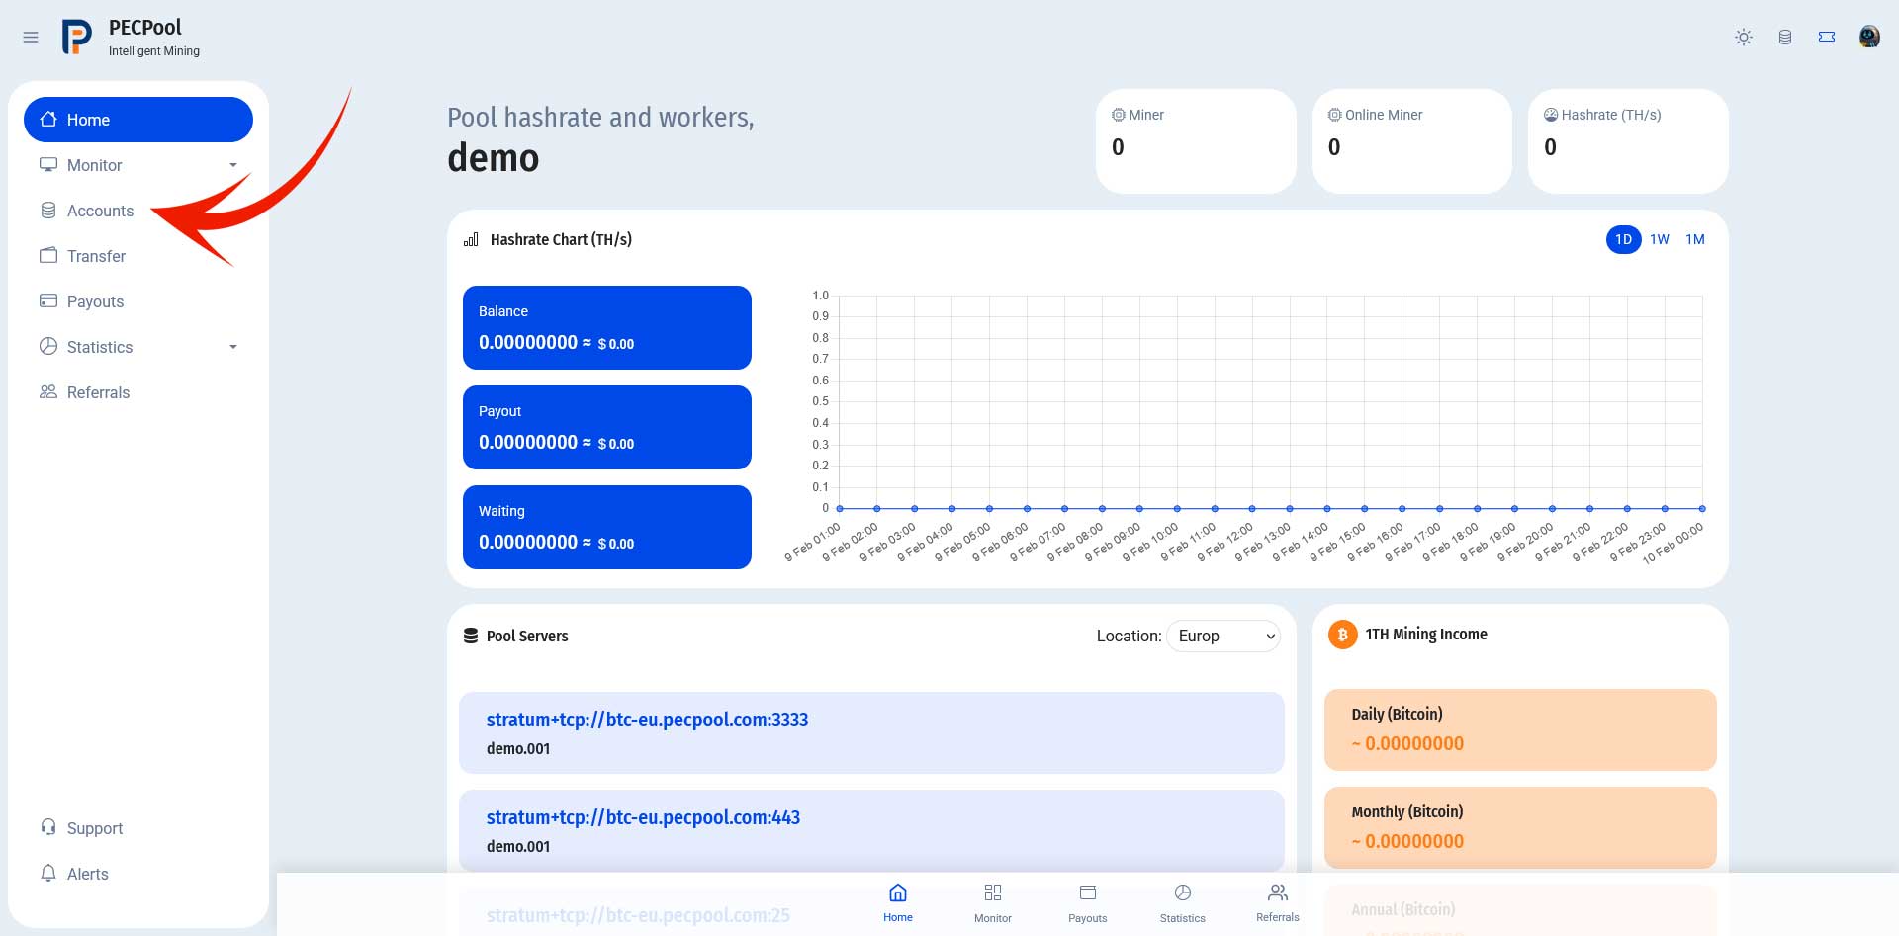Expand the Monitor submenu arrow
The image size is (1899, 936).
(x=233, y=165)
